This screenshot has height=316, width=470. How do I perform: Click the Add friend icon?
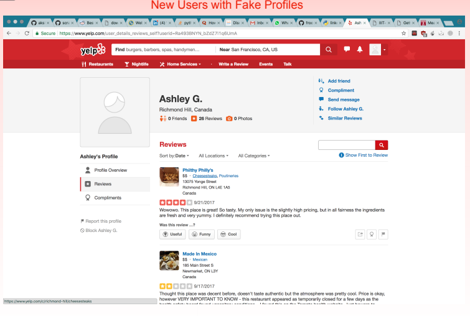(321, 81)
